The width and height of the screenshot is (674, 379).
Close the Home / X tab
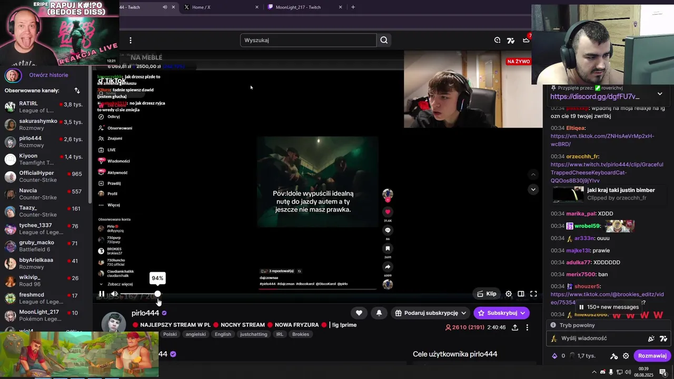pos(257,7)
